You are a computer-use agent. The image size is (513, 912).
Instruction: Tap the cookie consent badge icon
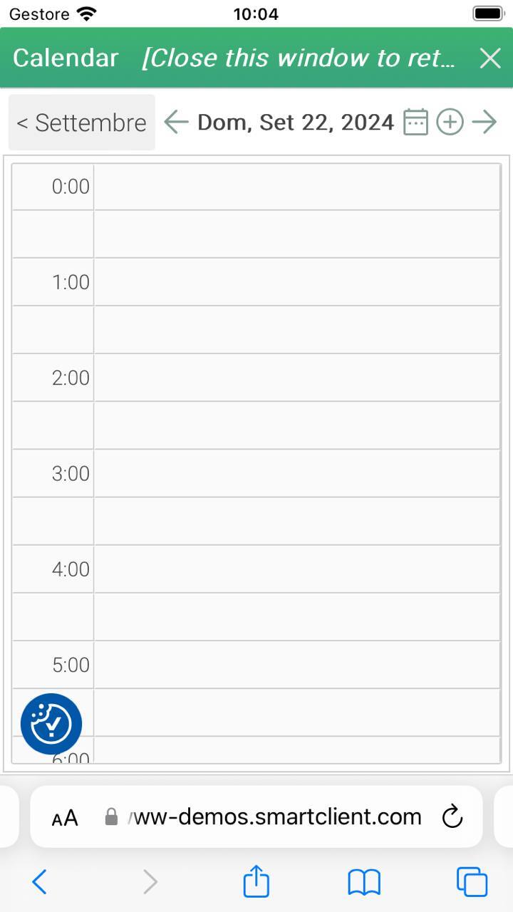tap(51, 724)
